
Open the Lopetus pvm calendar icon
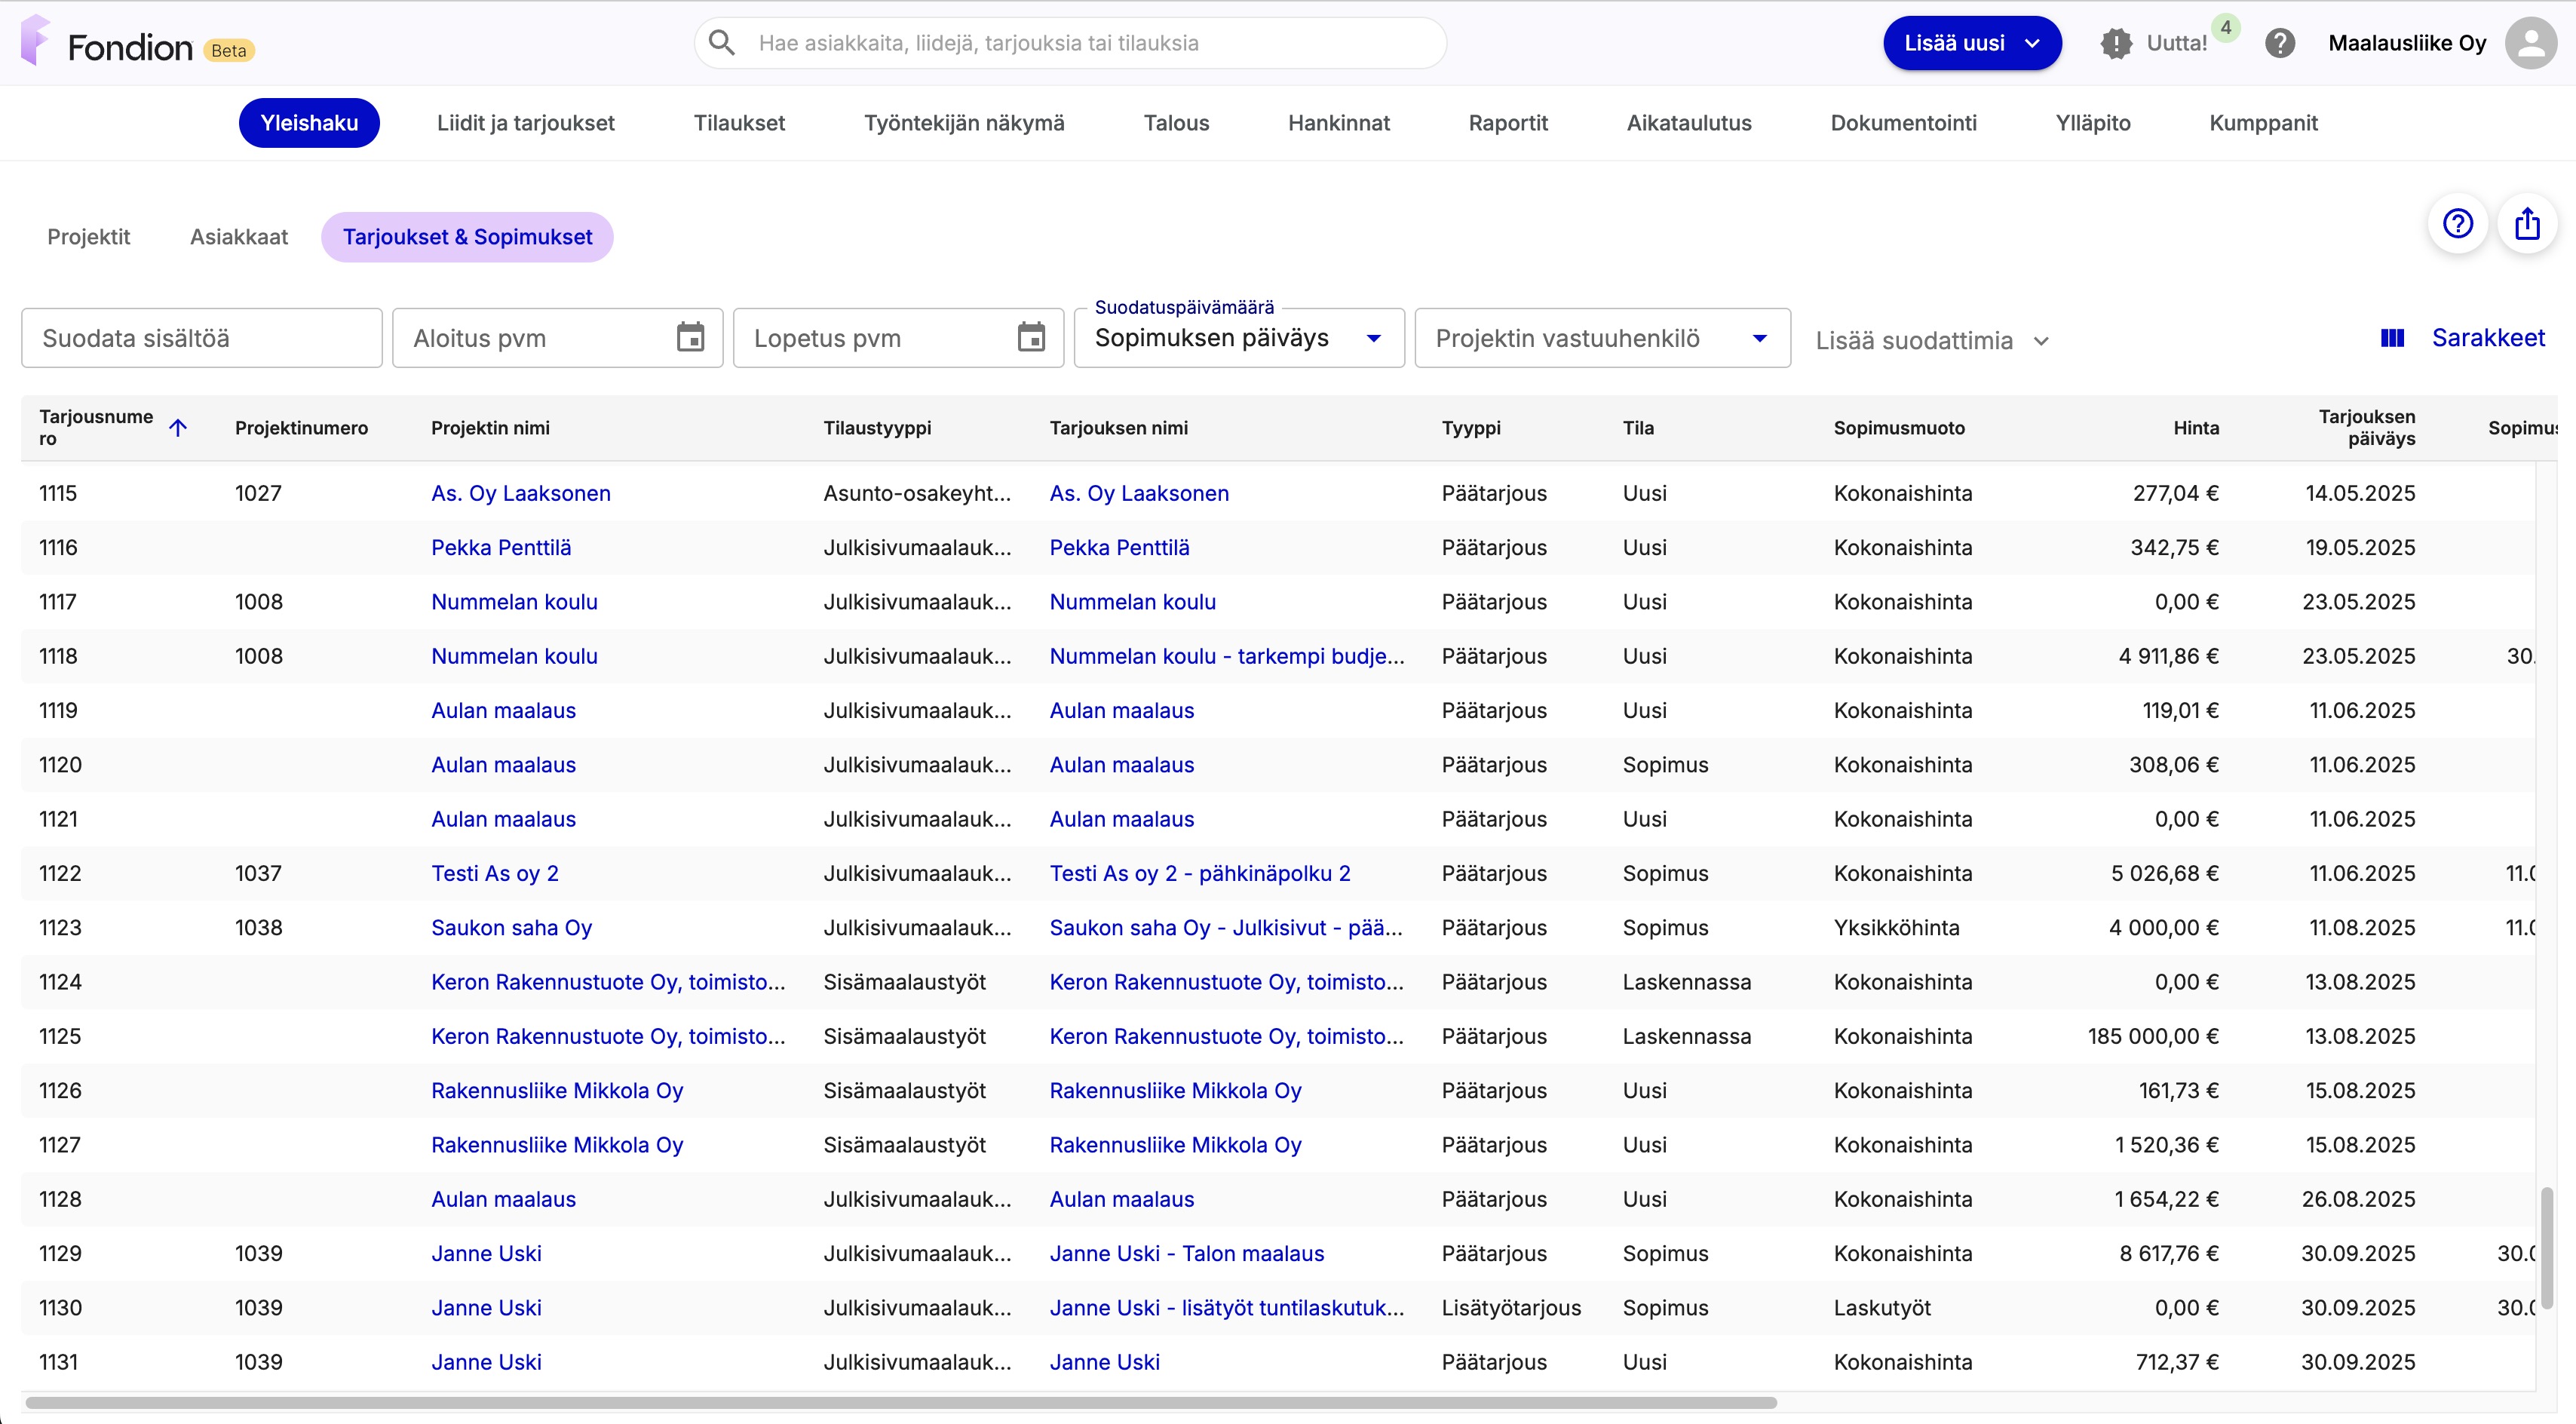[1031, 338]
